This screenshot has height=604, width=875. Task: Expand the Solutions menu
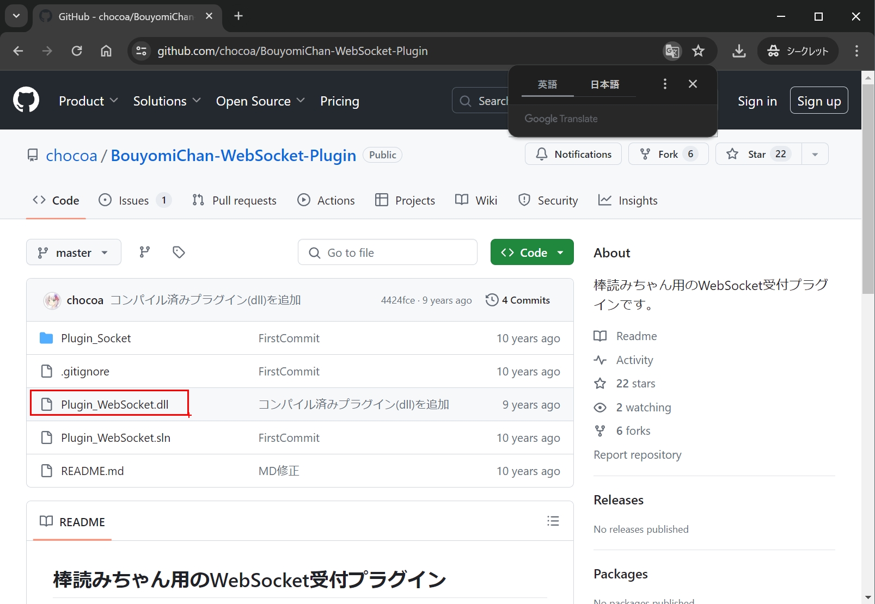point(167,101)
